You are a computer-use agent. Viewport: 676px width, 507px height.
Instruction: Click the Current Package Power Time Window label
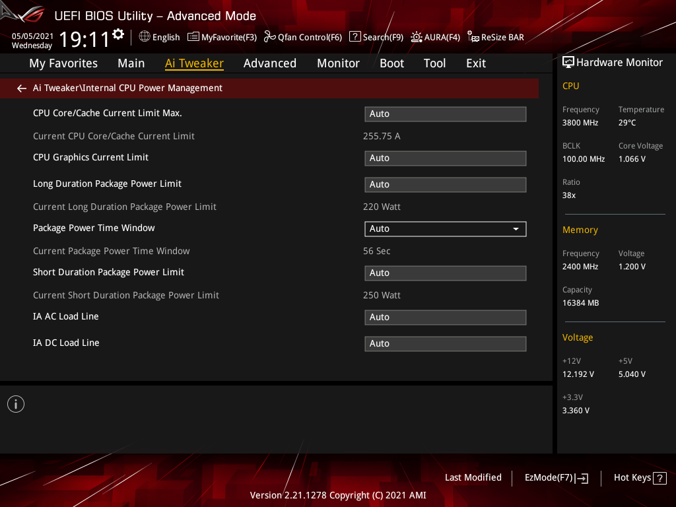coord(111,251)
